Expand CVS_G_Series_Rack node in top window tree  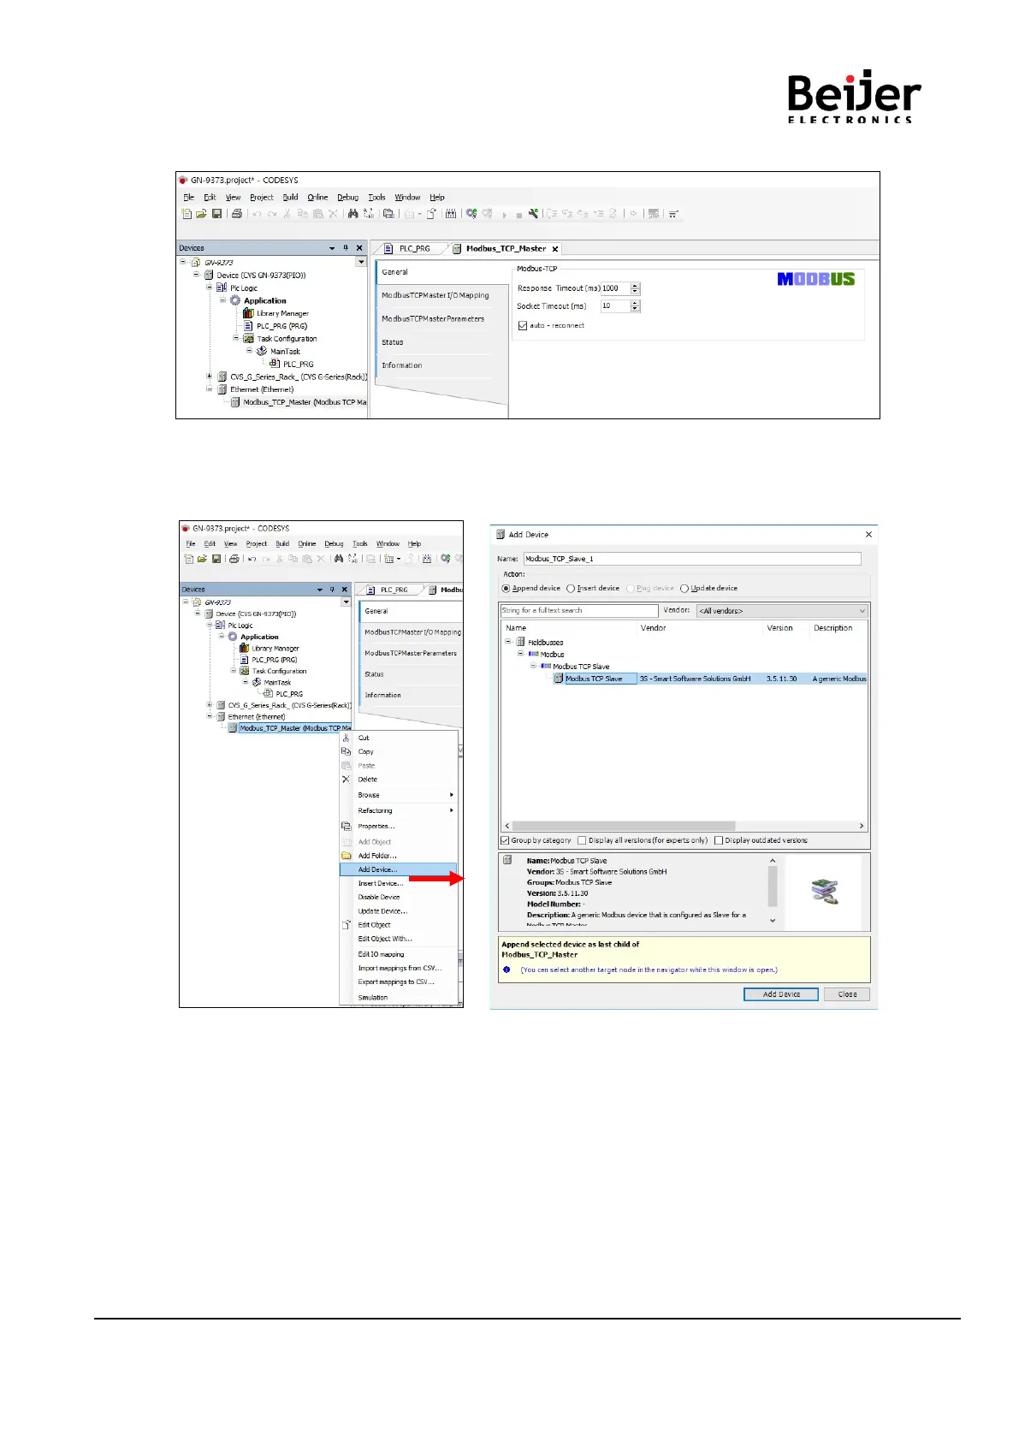209,377
